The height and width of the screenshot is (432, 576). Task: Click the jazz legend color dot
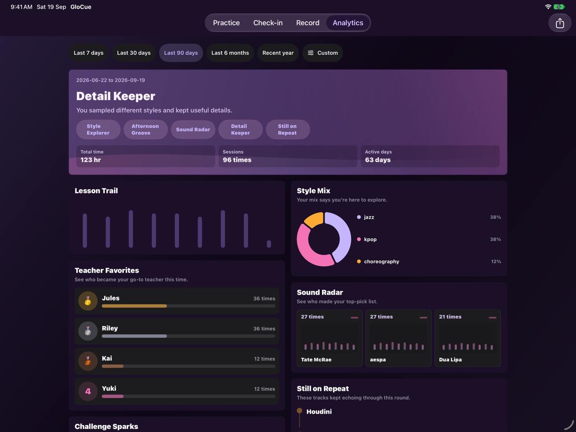point(359,217)
